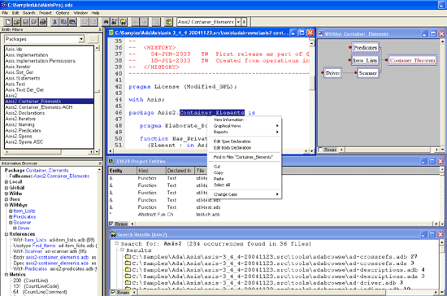This screenshot has height=296, width=447.
Task: Toggle Reuse checkbox in Project Entities window
Action: point(111,224)
